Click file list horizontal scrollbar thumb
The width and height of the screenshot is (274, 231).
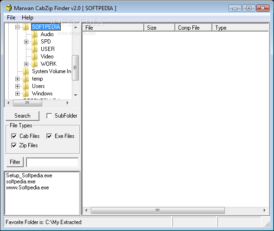click(158, 210)
